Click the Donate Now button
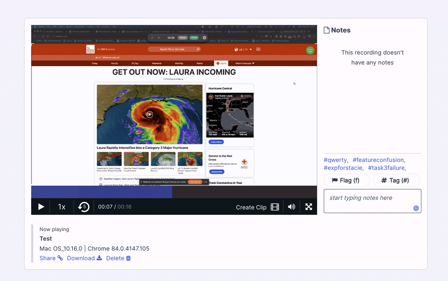Image resolution: width=448 pixels, height=281 pixels. point(217,172)
